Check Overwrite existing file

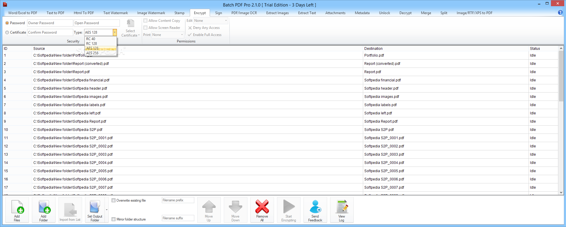point(113,200)
